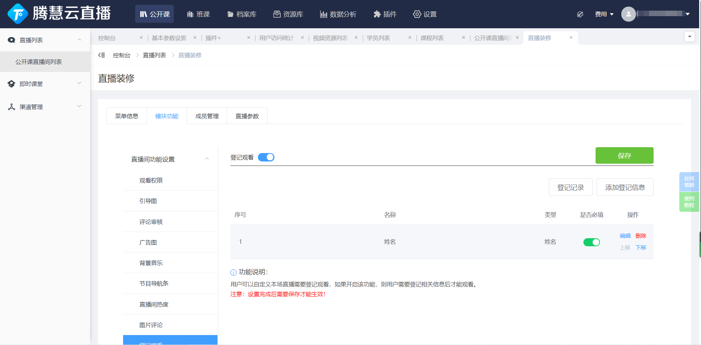701x345 pixels.
Task: Close the 直播装修 tab with its X
Action: pyautogui.click(x=571, y=37)
